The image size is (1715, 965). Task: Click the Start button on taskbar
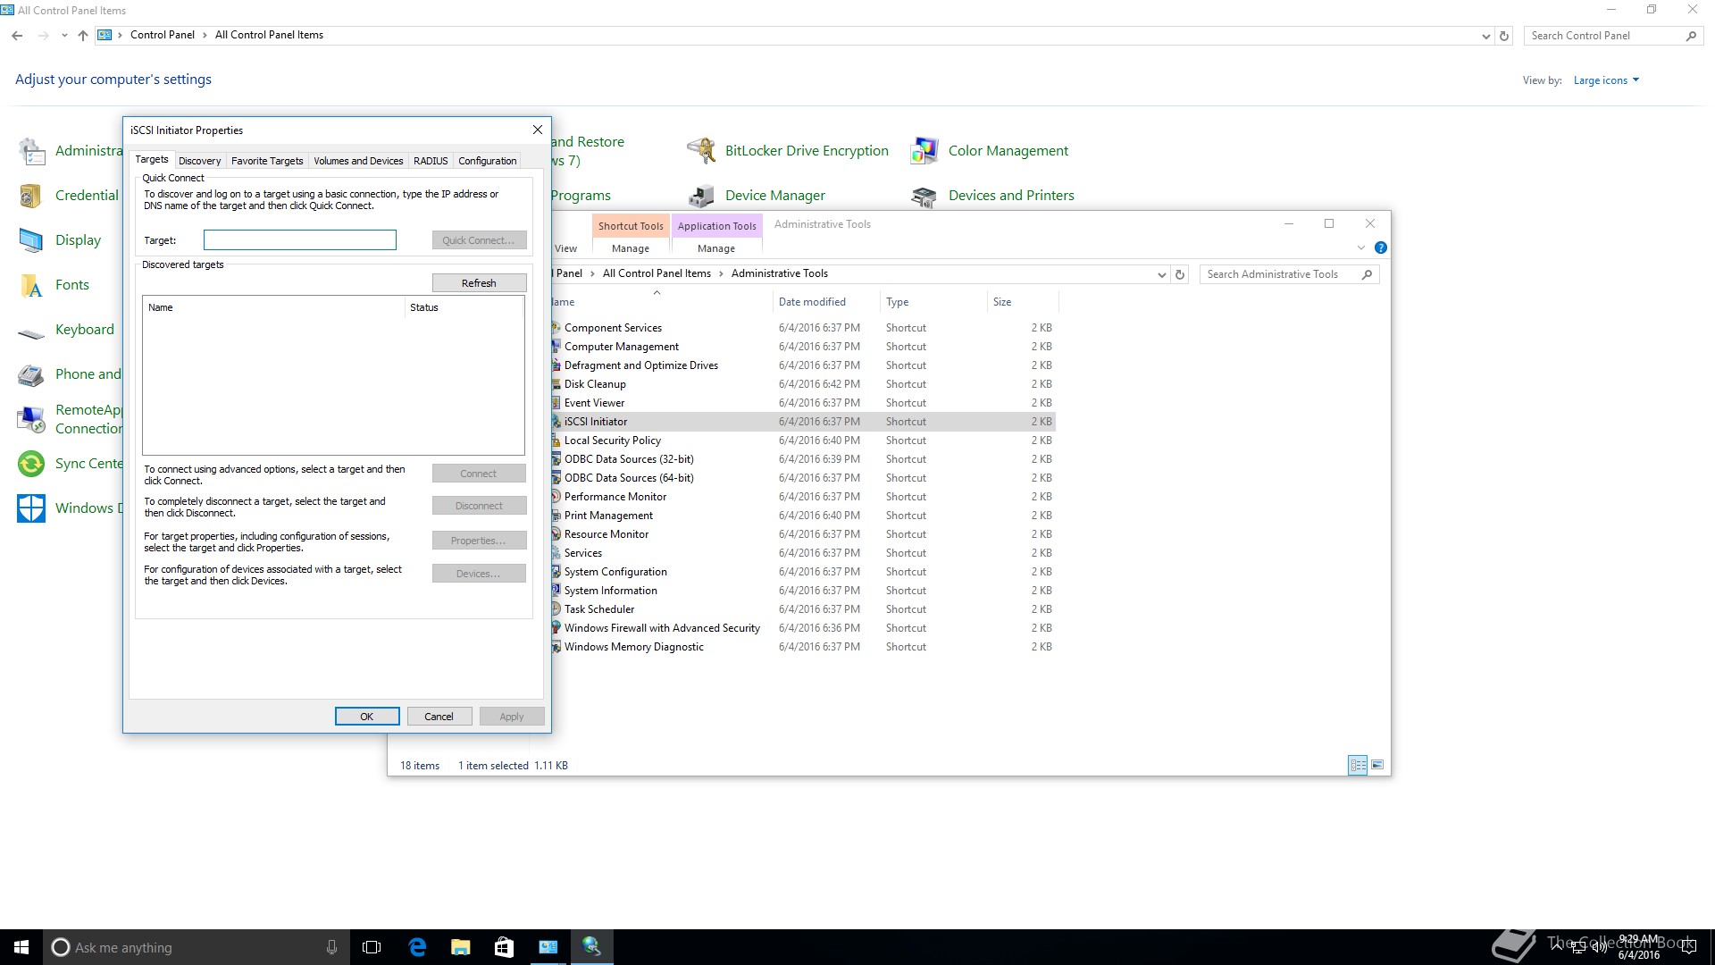pyautogui.click(x=21, y=947)
